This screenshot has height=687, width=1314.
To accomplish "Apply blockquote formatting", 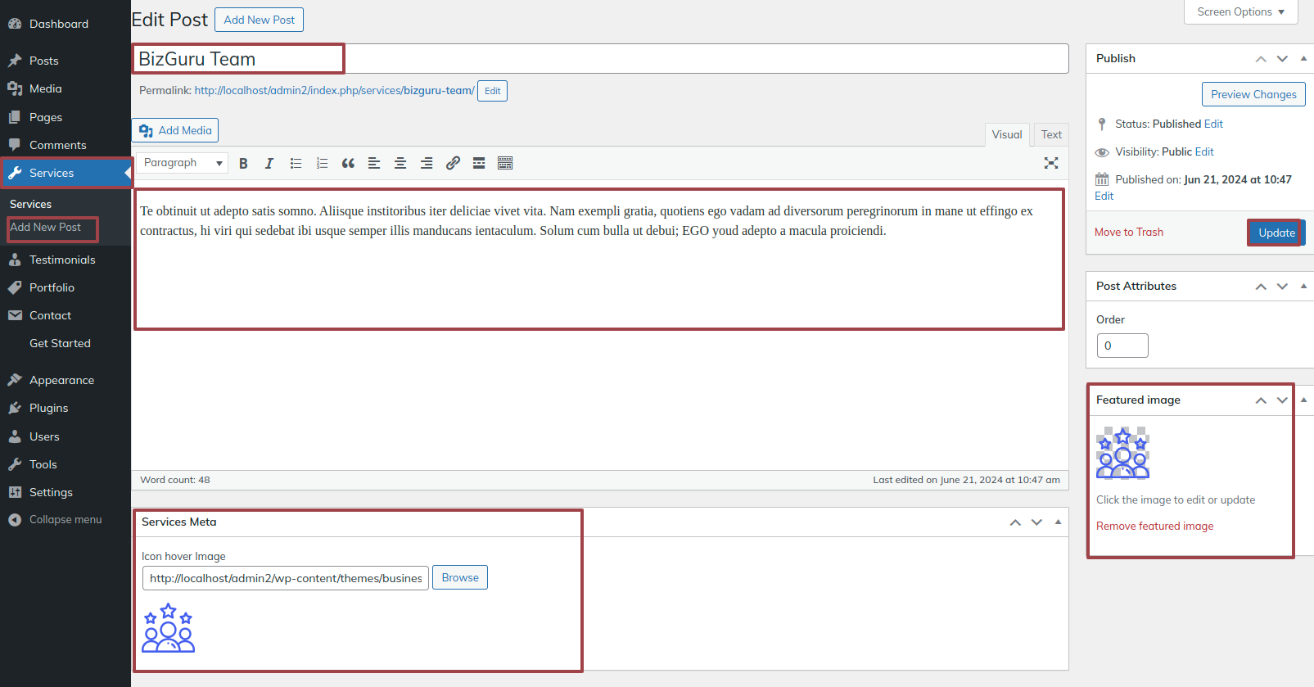I will click(348, 164).
